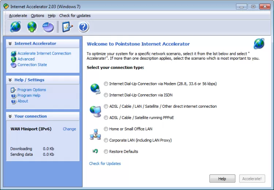Click pie icon beside Connection State
The image size is (274, 190).
[14, 65]
